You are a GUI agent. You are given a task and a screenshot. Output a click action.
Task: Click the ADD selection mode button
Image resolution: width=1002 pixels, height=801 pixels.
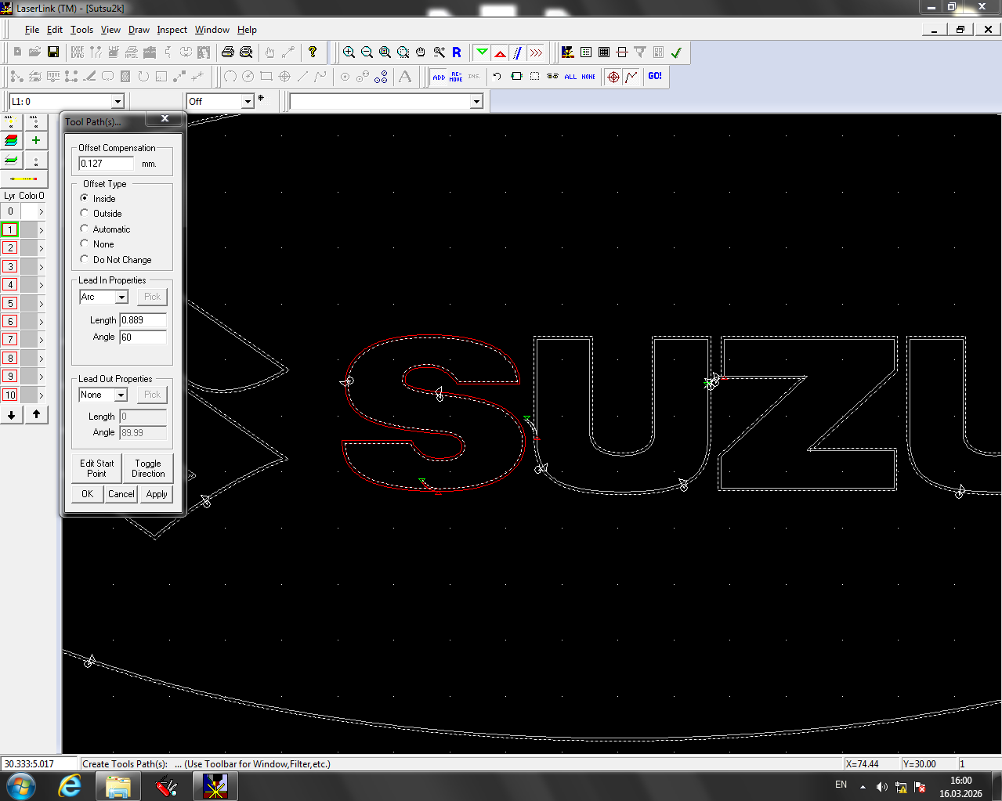coord(439,77)
